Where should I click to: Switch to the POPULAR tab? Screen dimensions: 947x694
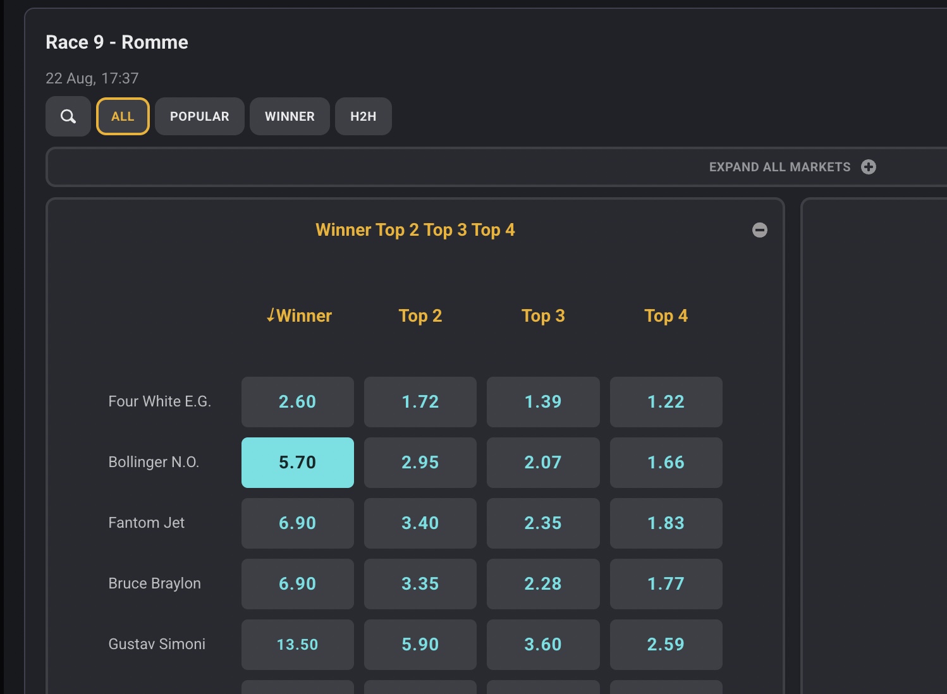tap(200, 116)
